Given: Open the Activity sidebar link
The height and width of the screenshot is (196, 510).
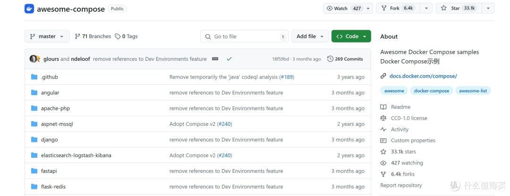Looking at the screenshot, I should click(399, 129).
